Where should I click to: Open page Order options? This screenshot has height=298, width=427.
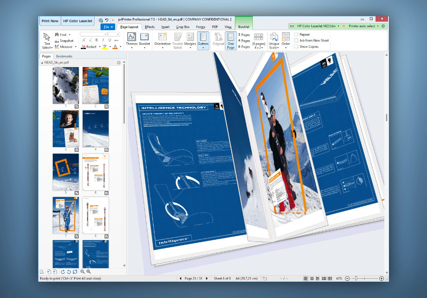coord(286,41)
